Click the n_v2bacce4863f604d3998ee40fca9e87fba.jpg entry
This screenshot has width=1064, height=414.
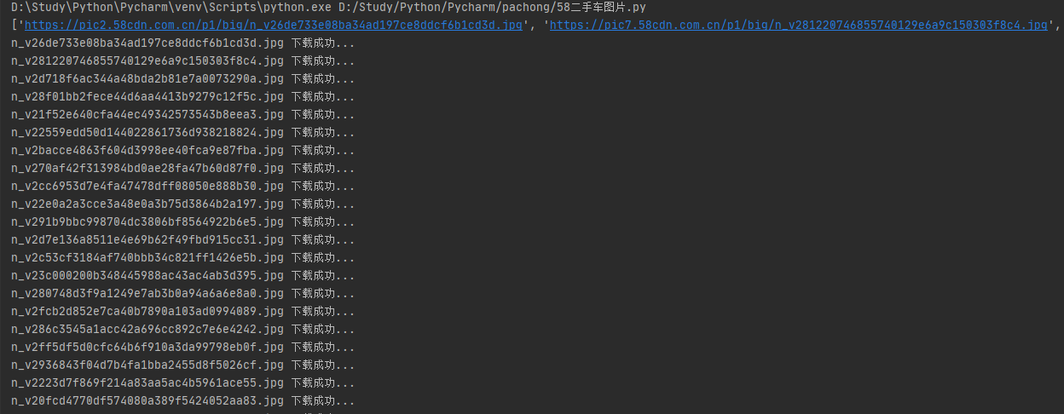[x=183, y=151]
